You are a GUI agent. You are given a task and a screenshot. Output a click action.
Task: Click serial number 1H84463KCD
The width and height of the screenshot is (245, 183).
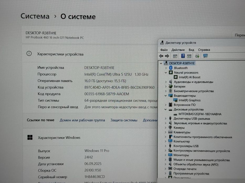[95, 177]
